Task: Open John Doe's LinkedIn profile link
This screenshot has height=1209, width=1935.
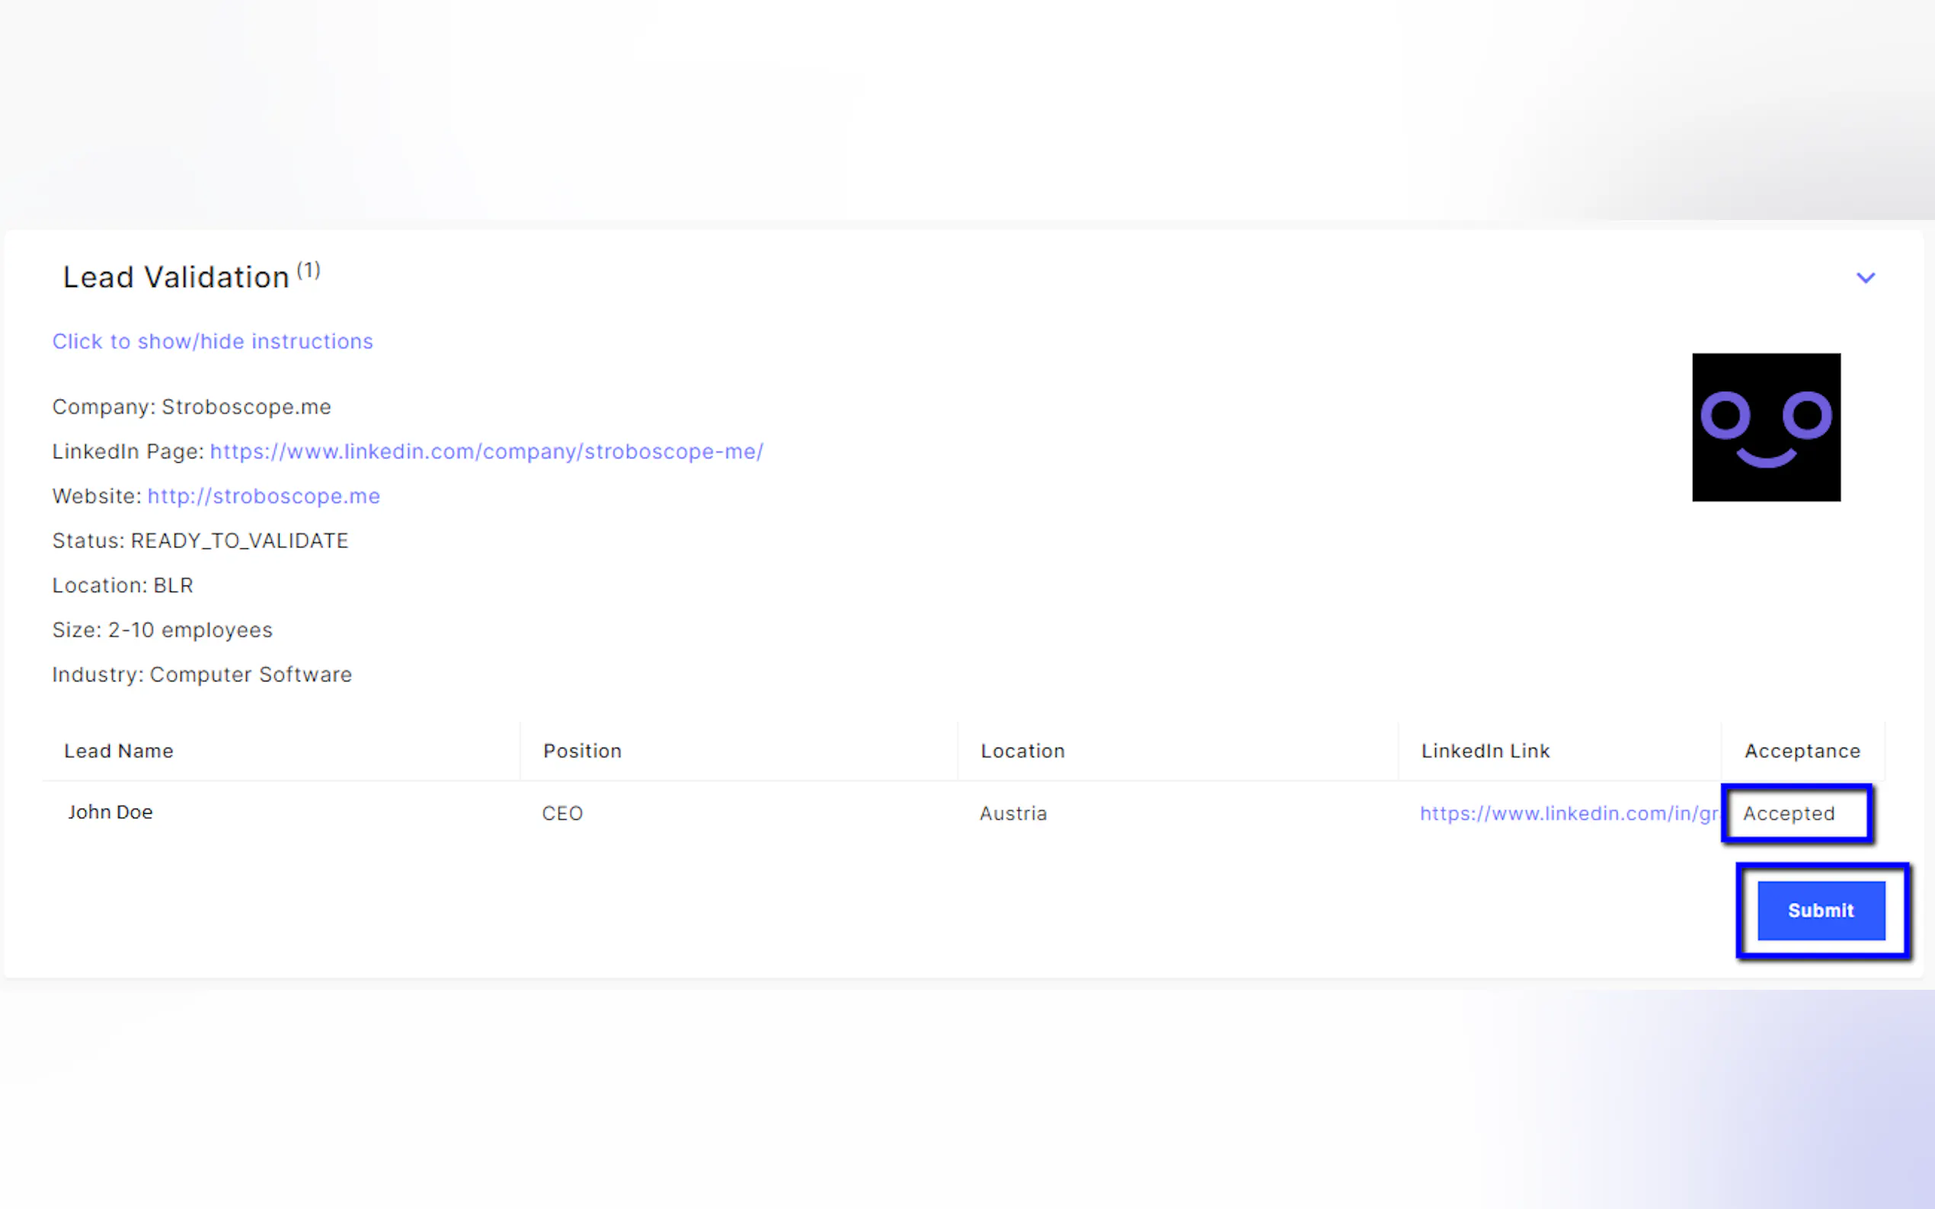Action: (1568, 813)
